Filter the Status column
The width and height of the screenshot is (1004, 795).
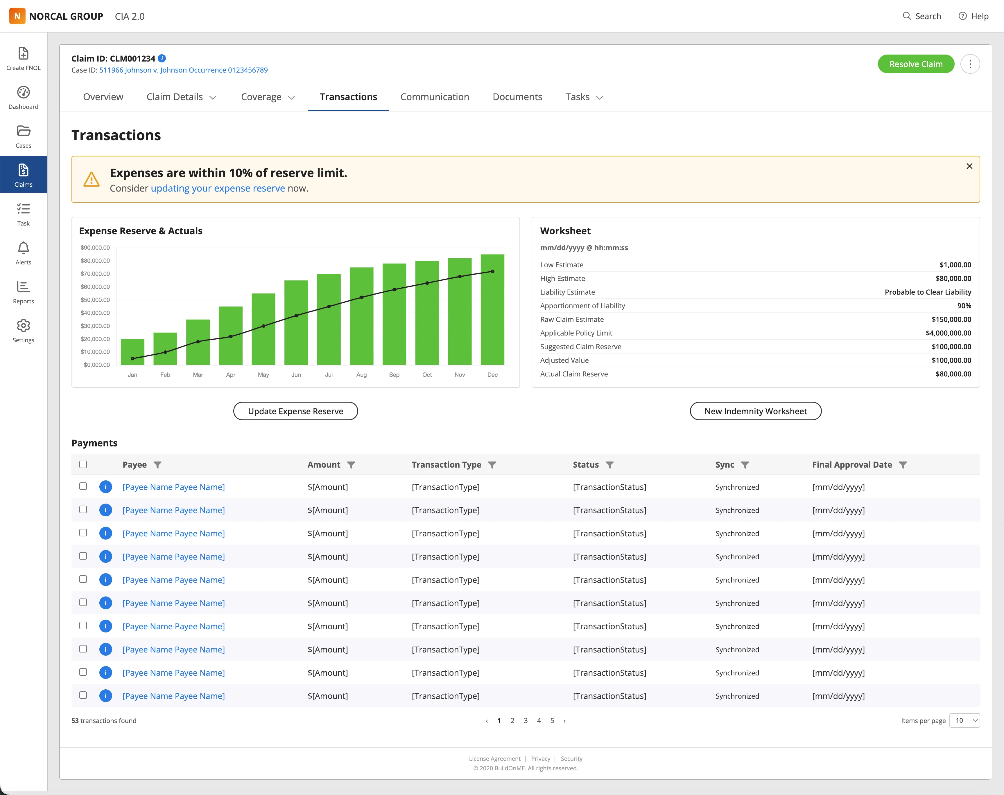609,465
